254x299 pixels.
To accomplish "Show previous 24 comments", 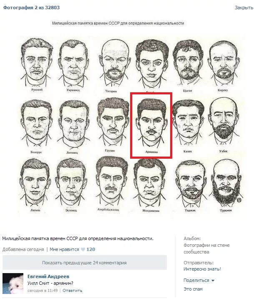I will point(85,263).
